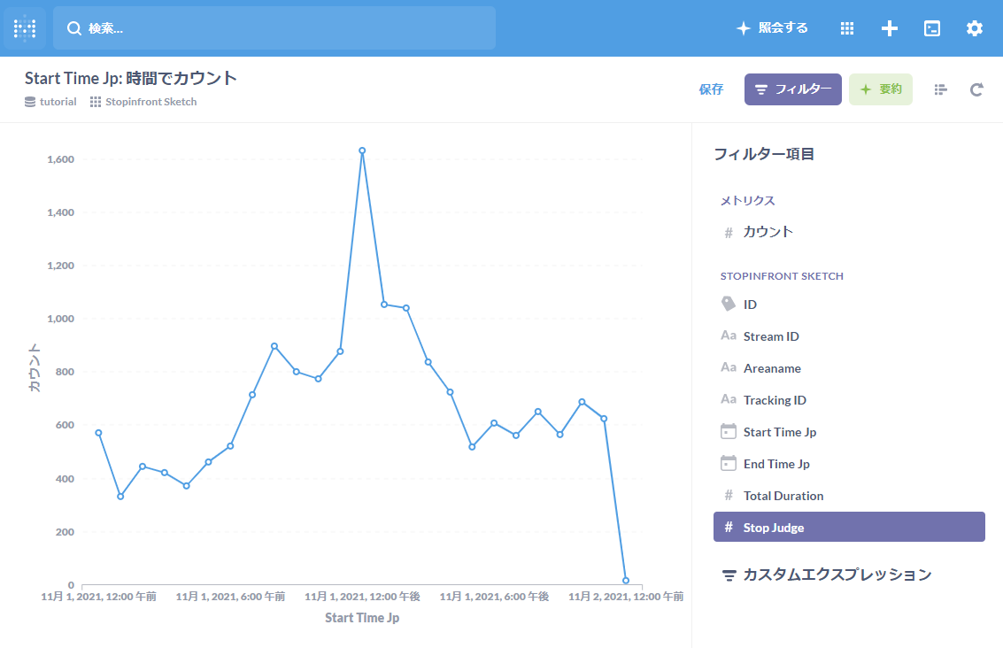The height and width of the screenshot is (648, 1003).
Task: Click the refresh icon
Action: click(x=976, y=89)
